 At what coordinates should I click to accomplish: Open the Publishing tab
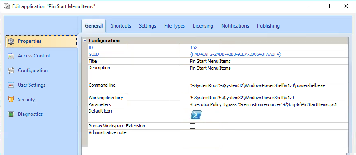[268, 26]
